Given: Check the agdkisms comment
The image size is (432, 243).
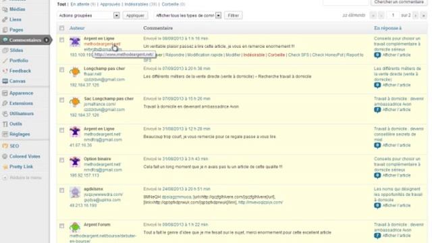Looking at the screenshot, I should (x=61, y=190).
